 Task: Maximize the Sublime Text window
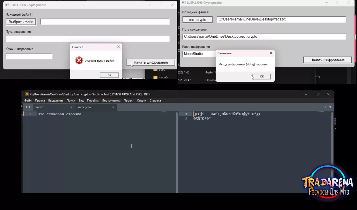(317, 94)
